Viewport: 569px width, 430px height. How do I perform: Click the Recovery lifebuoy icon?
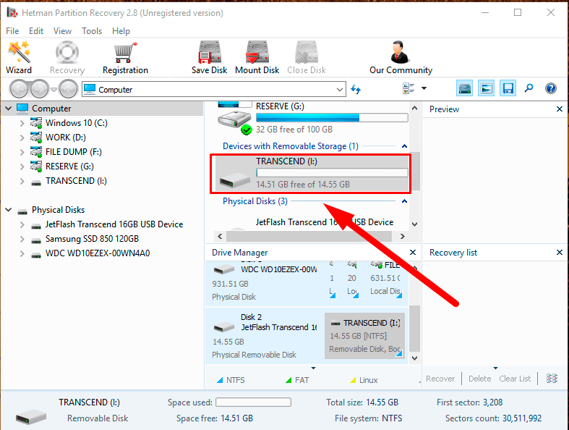pyautogui.click(x=67, y=52)
